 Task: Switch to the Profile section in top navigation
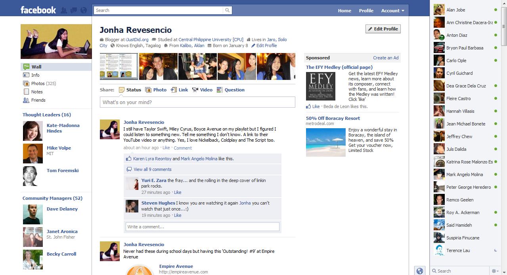366,11
